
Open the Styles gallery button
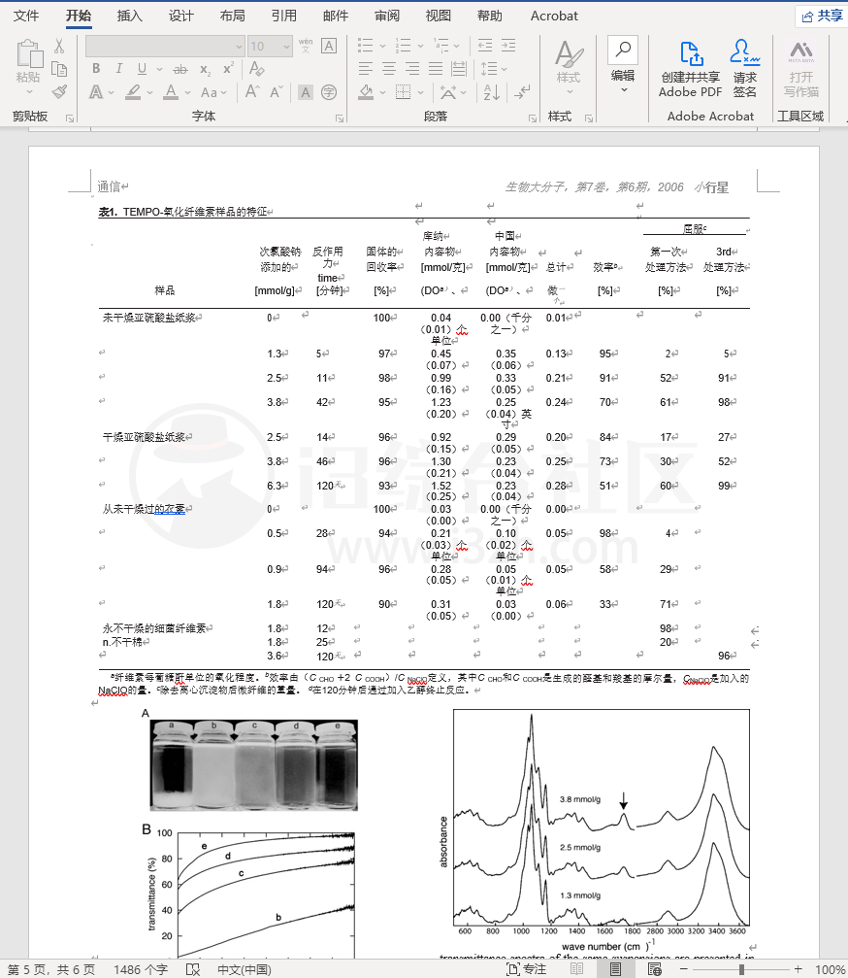coord(569,69)
